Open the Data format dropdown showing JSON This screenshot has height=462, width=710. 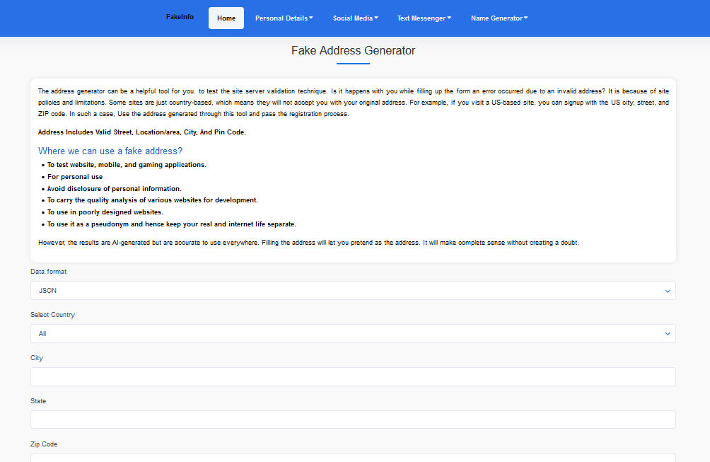(353, 290)
